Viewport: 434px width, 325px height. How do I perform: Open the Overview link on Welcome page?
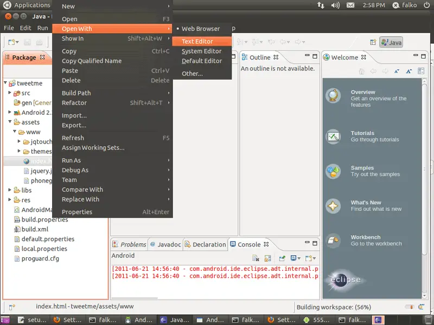pos(363,92)
